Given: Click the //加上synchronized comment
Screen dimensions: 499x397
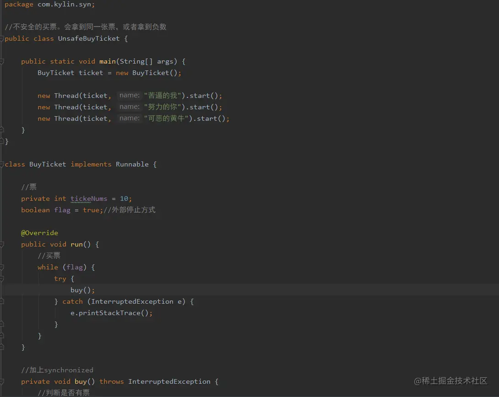Looking at the screenshot, I should pyautogui.click(x=57, y=370).
